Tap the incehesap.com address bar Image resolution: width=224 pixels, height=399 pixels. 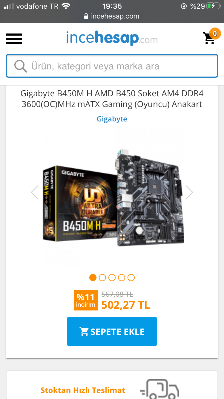(112, 16)
